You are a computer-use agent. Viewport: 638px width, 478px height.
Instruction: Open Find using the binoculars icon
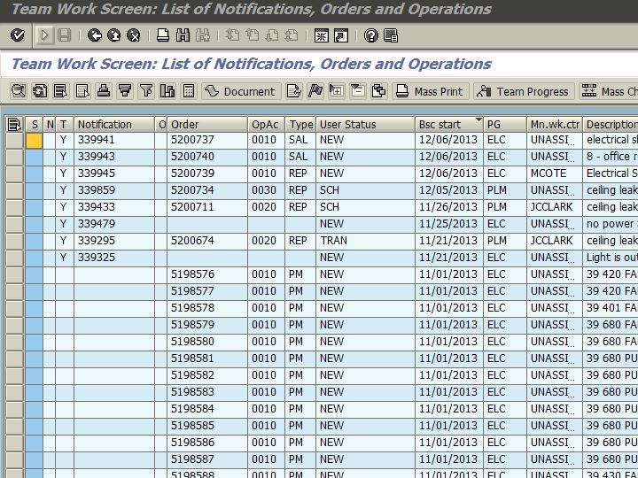[183, 35]
